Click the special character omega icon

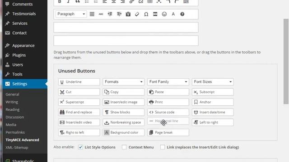(146, 14)
